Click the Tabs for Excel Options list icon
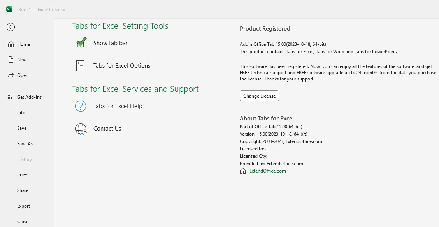The height and width of the screenshot is (227, 439). point(80,66)
